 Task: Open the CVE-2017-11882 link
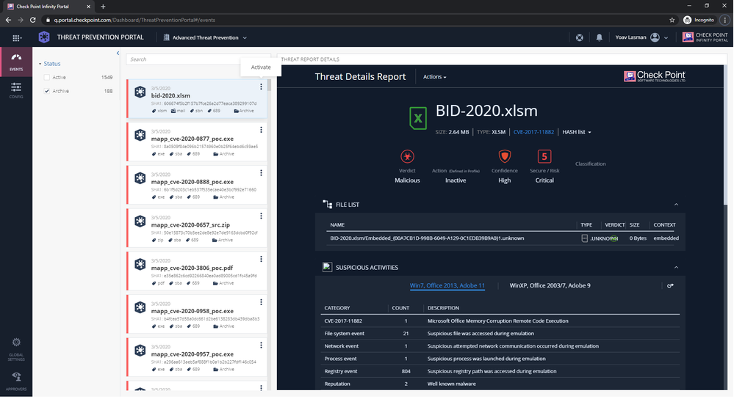(x=533, y=132)
